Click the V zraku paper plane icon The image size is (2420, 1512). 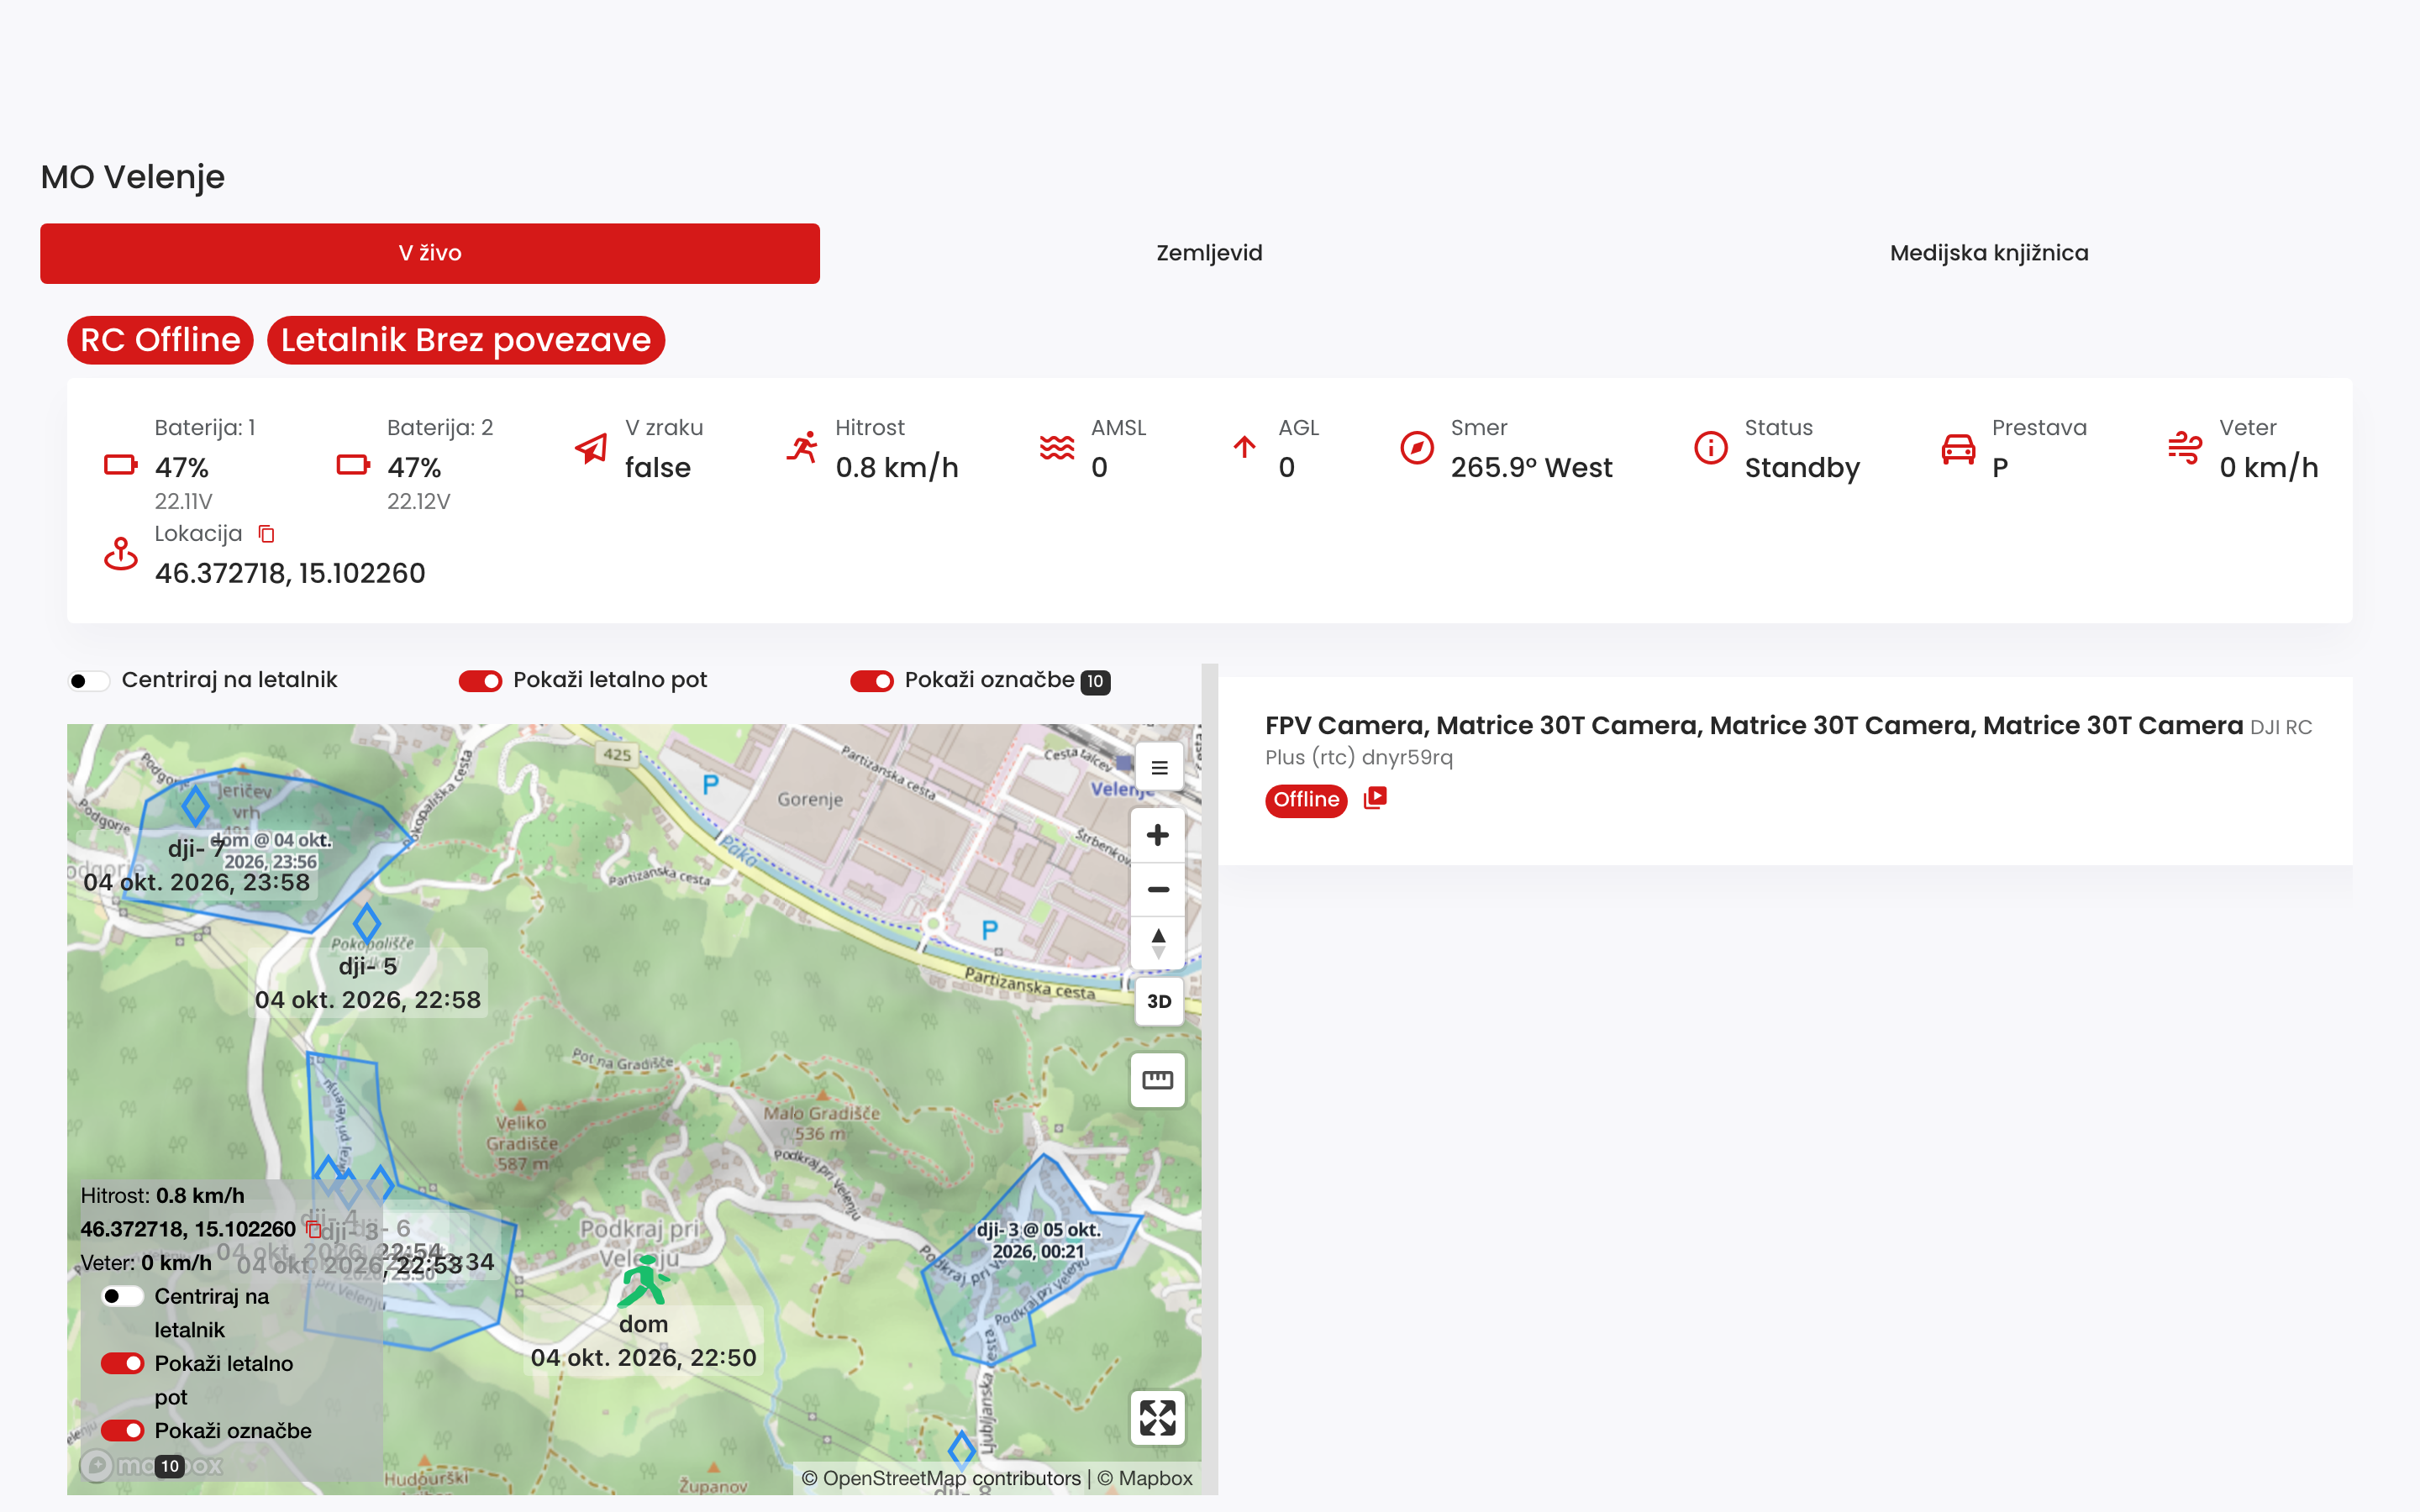(x=591, y=447)
